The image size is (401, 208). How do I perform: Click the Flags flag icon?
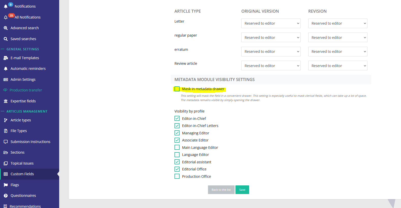[x=6, y=185]
